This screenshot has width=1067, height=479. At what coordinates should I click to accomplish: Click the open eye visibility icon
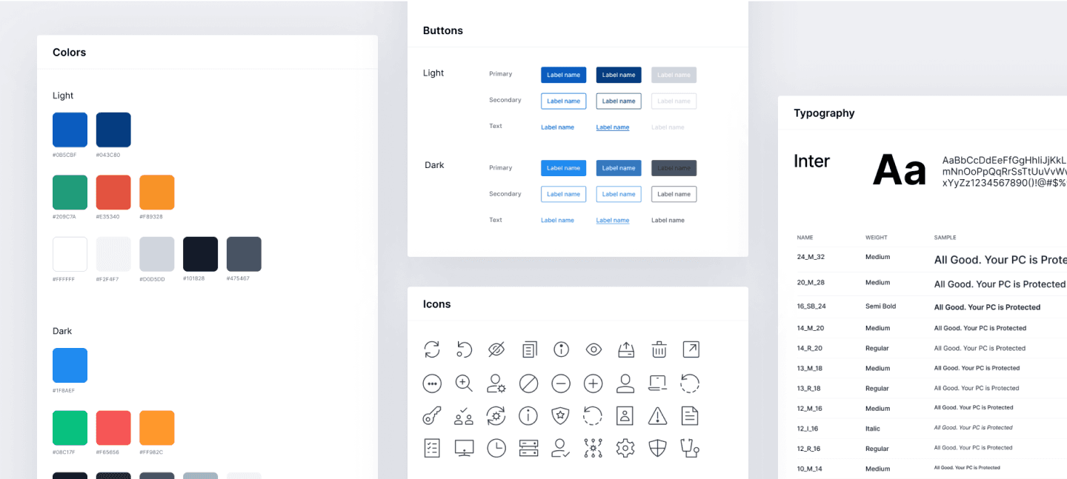[594, 349]
